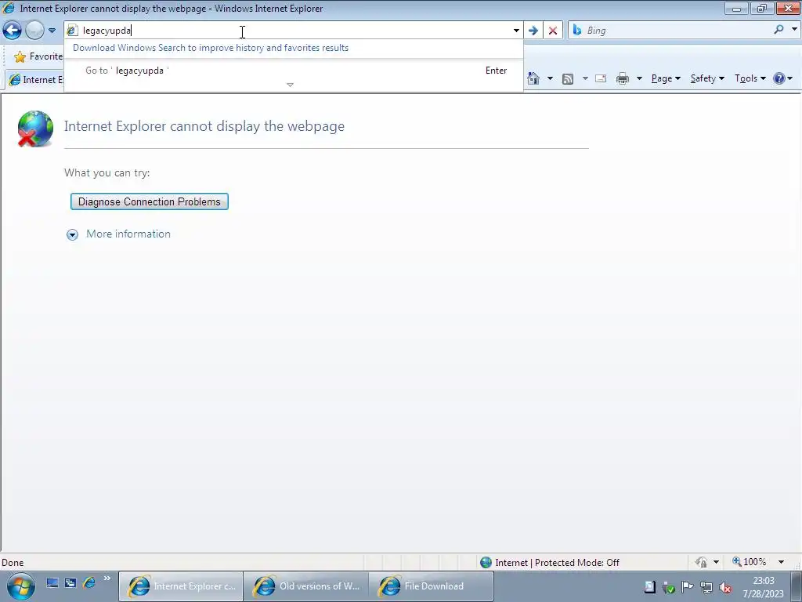Click the Go arrow next to address bar
Viewport: 802px width, 602px height.
click(x=533, y=31)
